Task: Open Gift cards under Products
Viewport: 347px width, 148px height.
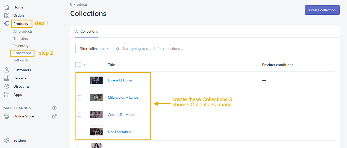Action: coord(21,60)
